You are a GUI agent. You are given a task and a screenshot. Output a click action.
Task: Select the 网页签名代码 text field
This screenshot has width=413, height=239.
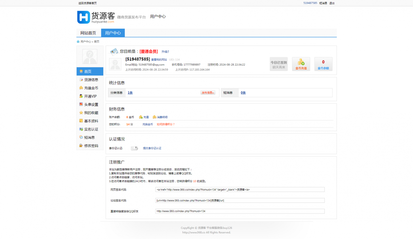239,189
